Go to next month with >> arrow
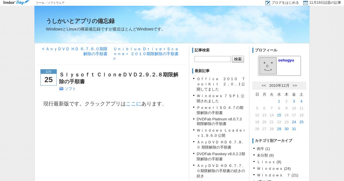The height and width of the screenshot is (181, 344). pos(295,86)
